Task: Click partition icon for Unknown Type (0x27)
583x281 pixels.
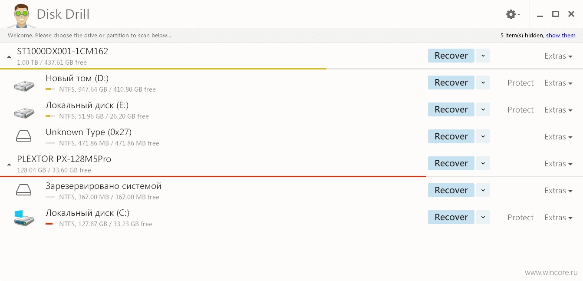Action: (x=24, y=136)
